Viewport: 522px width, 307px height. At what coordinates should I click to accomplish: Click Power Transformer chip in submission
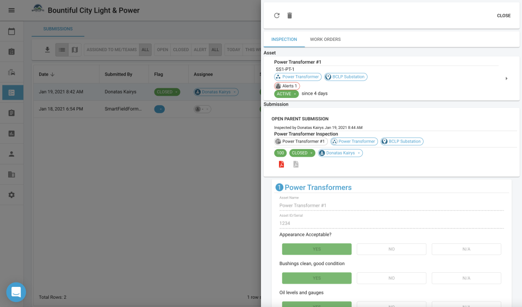pyautogui.click(x=354, y=142)
